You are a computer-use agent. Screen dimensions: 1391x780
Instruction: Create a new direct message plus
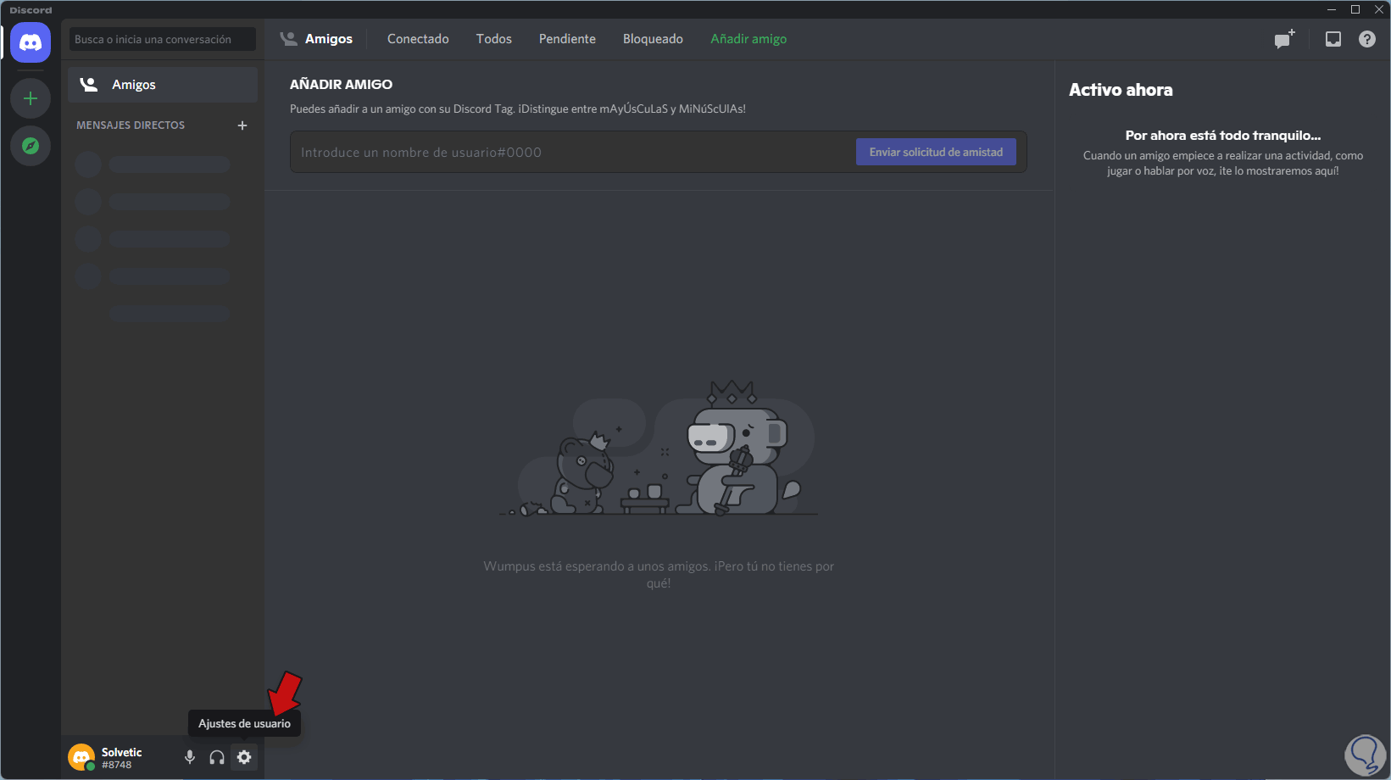coord(242,125)
